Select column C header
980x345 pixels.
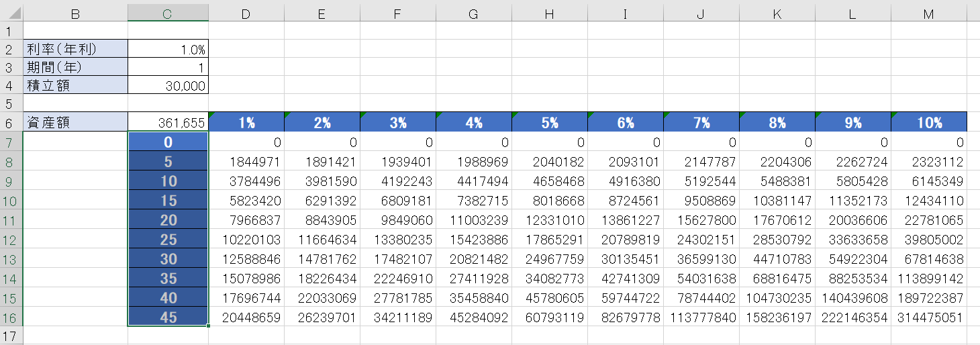[168, 13]
